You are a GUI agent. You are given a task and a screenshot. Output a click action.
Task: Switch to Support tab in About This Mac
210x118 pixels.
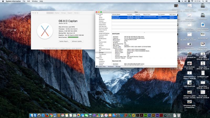tap(70, 13)
